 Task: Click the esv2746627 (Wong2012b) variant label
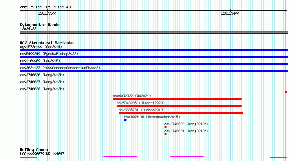pyautogui.click(x=42, y=82)
